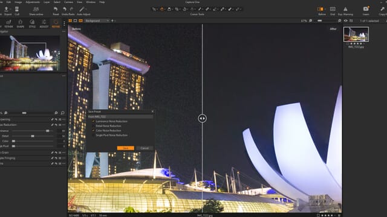Screen dimensions: 387x217
Task: Click the before/after split divider handle
Action: pyautogui.click(x=202, y=118)
